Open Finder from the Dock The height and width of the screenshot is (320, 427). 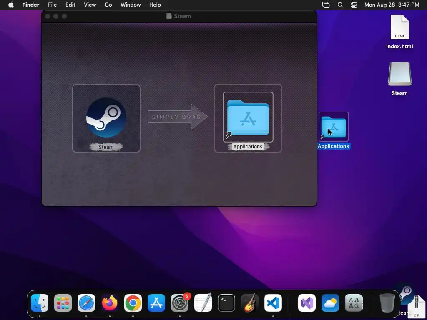click(40, 303)
